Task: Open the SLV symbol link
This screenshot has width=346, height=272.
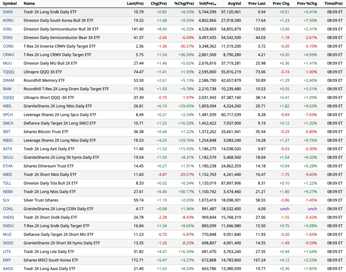Action: (x=6, y=200)
